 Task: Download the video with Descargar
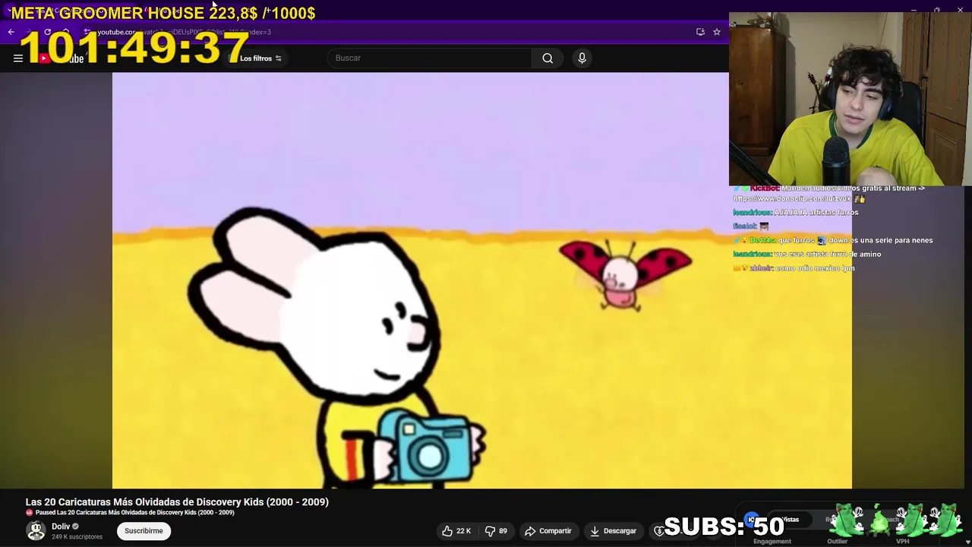613,531
